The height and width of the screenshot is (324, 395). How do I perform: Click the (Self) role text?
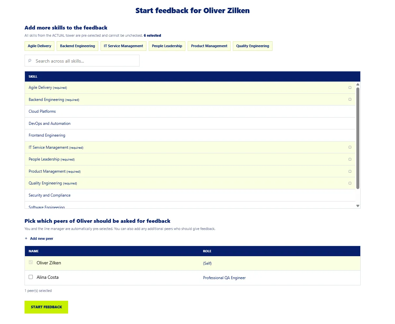coord(207,263)
